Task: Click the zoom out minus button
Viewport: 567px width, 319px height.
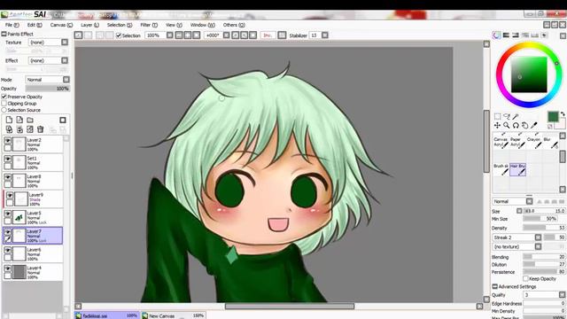Action: [179, 35]
